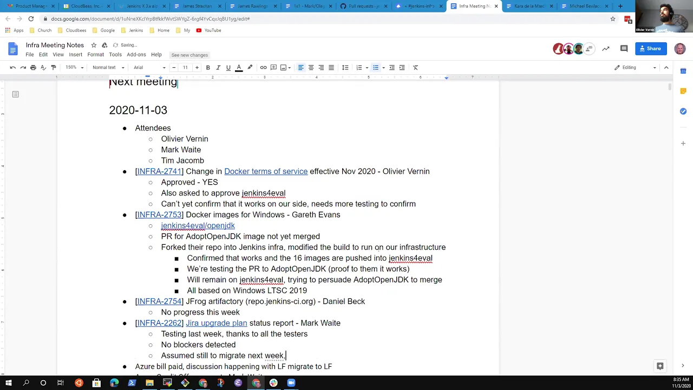Open the Normal text style dropdown

coord(108,68)
